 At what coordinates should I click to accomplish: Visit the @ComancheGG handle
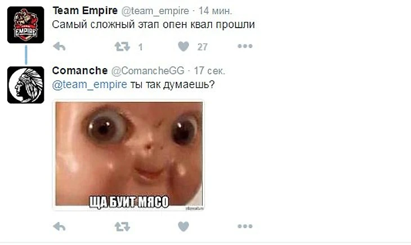tap(148, 71)
